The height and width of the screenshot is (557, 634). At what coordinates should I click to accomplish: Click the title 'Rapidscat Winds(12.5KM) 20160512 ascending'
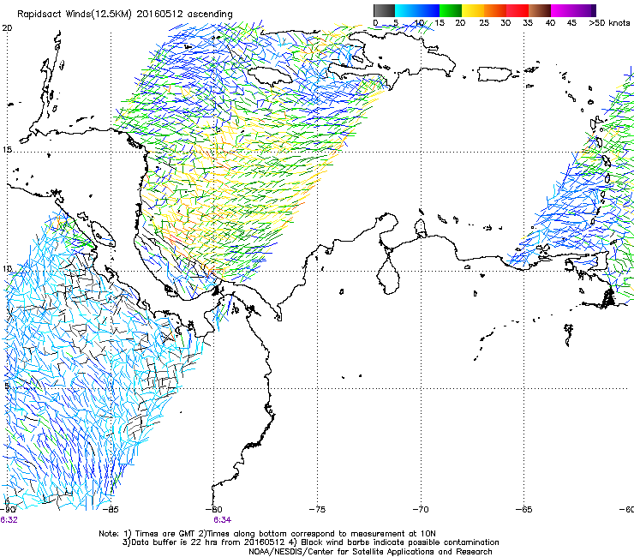[125, 15]
